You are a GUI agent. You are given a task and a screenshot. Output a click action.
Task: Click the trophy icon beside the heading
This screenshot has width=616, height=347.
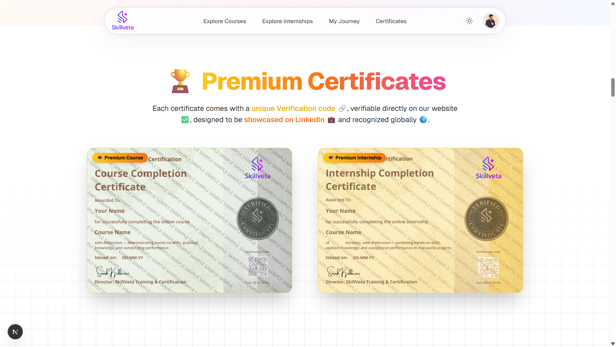(180, 81)
